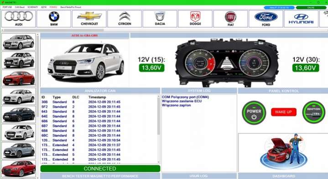Click the DASHBOARD panel header
The image size is (328, 179).
(x=283, y=176)
